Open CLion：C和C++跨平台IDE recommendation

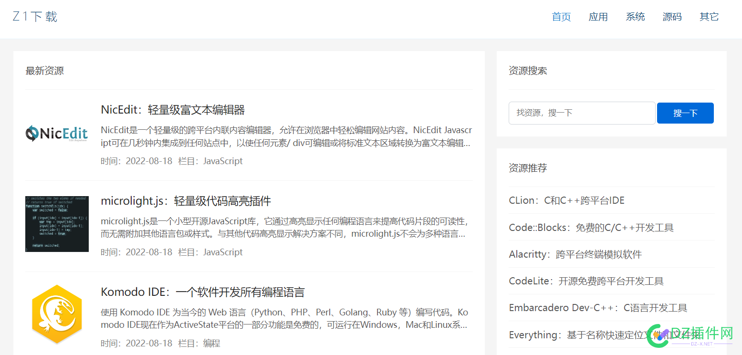point(567,200)
